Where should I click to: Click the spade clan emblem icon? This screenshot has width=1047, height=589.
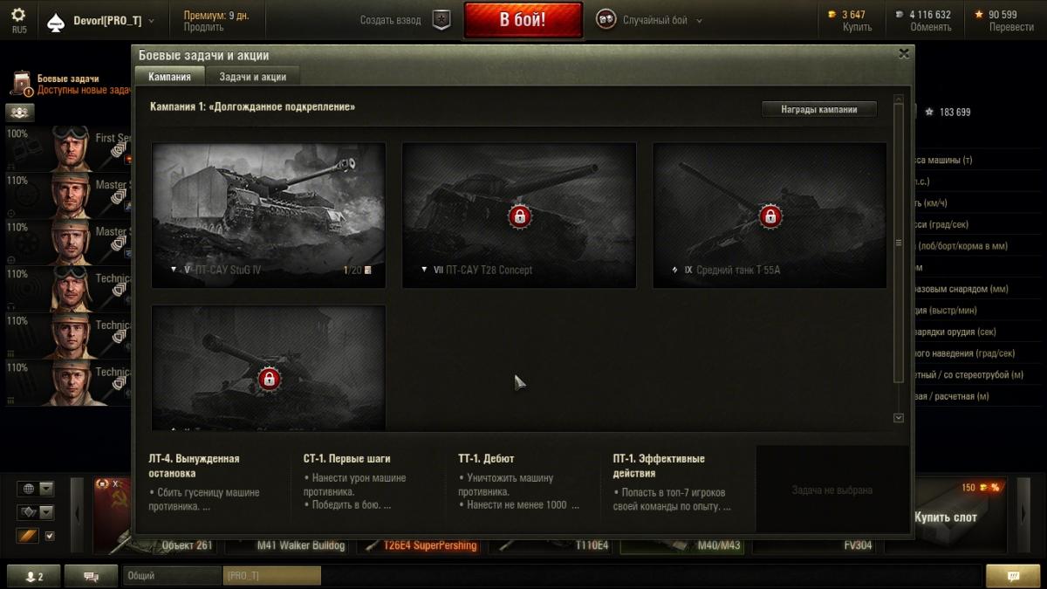(x=55, y=21)
